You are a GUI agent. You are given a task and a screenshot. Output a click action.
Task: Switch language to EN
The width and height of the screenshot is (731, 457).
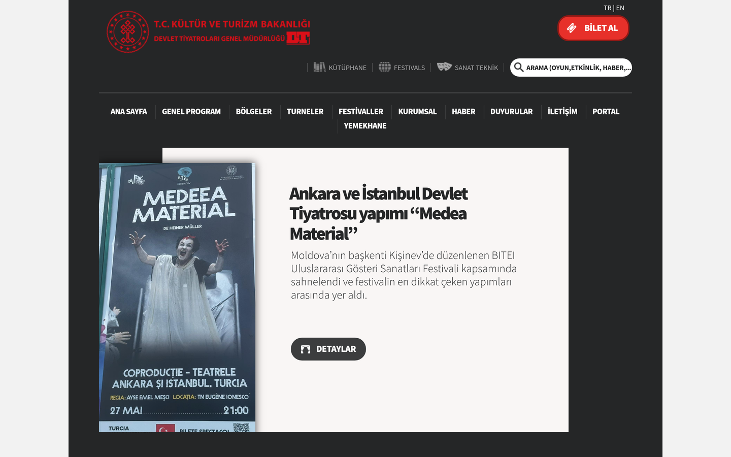(x=620, y=8)
